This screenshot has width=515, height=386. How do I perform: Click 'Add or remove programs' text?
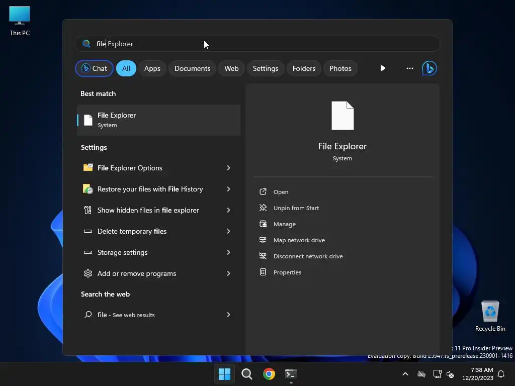[x=137, y=273]
